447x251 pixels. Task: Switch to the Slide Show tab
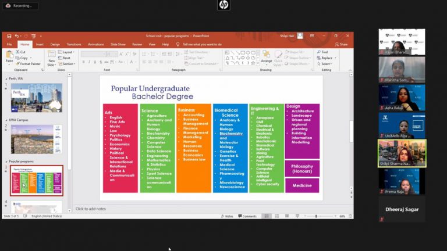click(x=118, y=44)
